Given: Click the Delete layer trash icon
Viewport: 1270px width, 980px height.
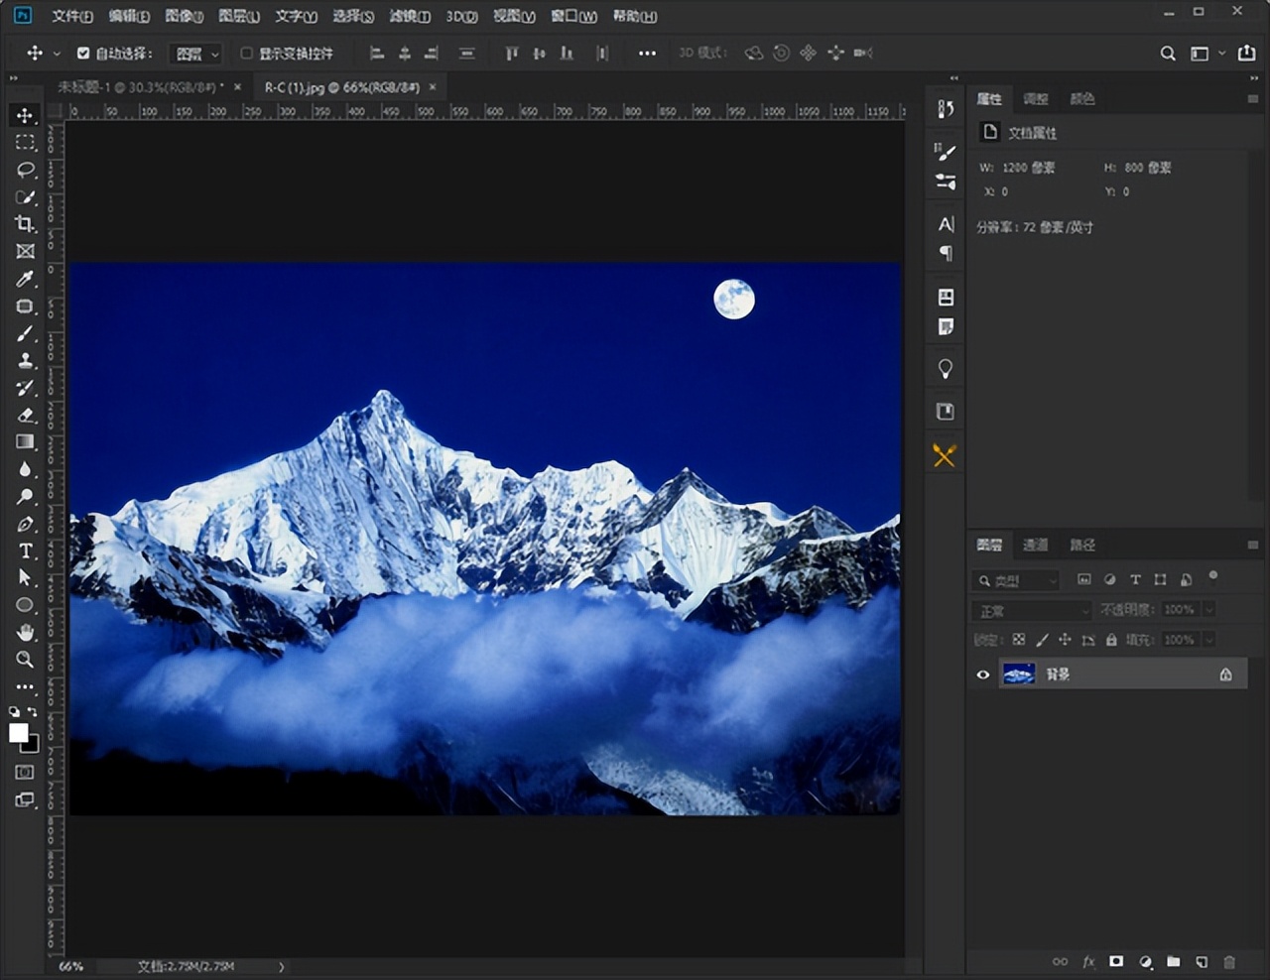Looking at the screenshot, I should pyautogui.click(x=1229, y=961).
